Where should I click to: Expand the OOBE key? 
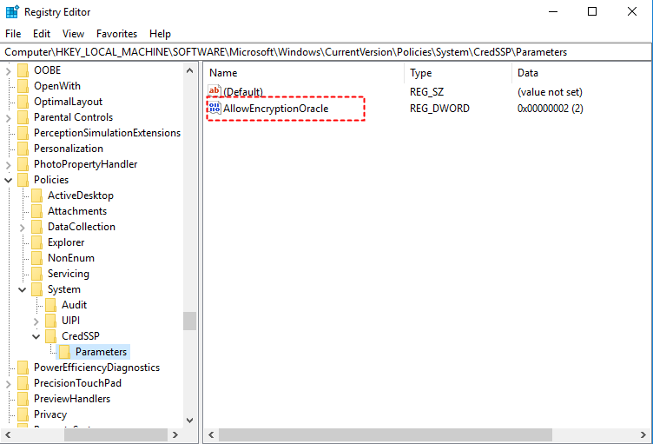[9, 71]
